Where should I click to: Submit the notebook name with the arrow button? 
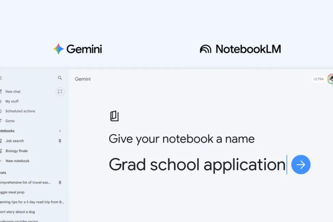coord(301,164)
